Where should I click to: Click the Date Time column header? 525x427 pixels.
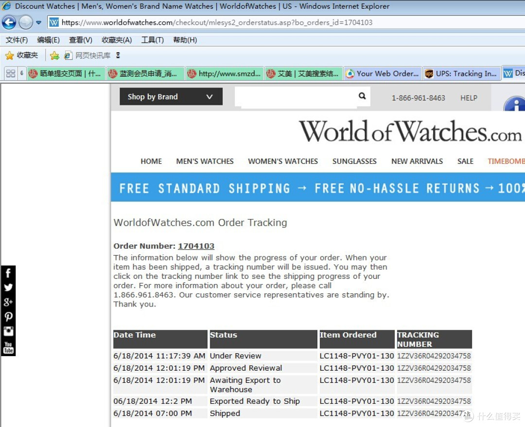point(160,339)
